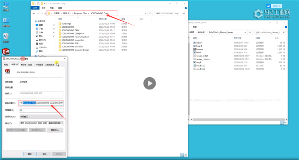The image size is (299, 160).
Task: Open 桌面 in the quick access sidebar
Action: [x=41, y=25]
